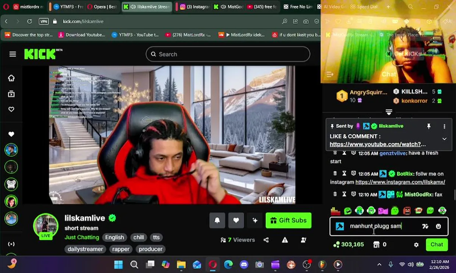Send the message with Chat button

coord(437,245)
